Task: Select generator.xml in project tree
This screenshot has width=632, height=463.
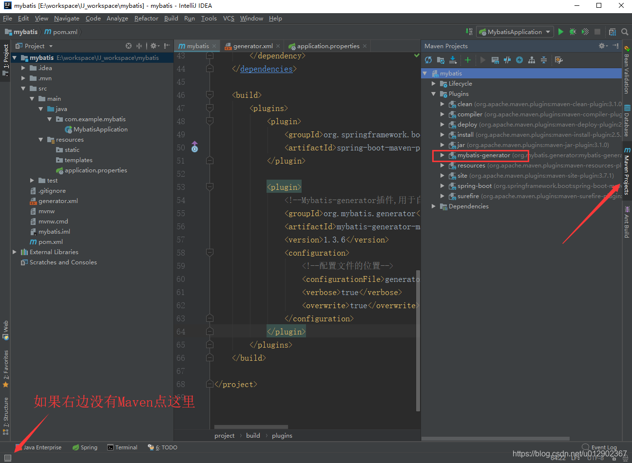Action: click(x=58, y=201)
